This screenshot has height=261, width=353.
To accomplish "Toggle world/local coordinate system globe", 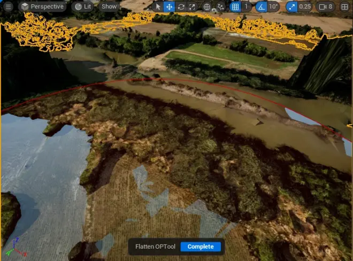I will tap(206, 7).
